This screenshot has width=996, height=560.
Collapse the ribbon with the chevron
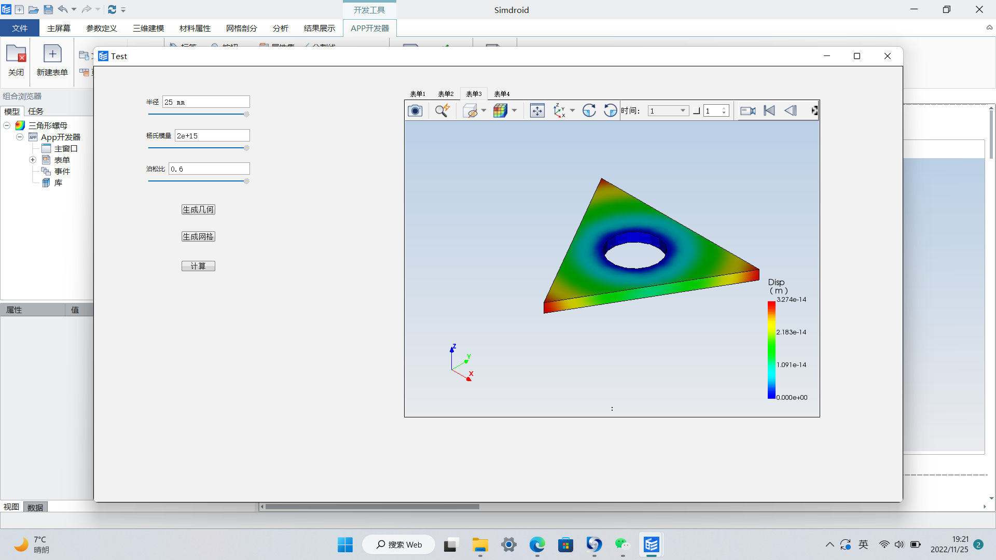[989, 27]
